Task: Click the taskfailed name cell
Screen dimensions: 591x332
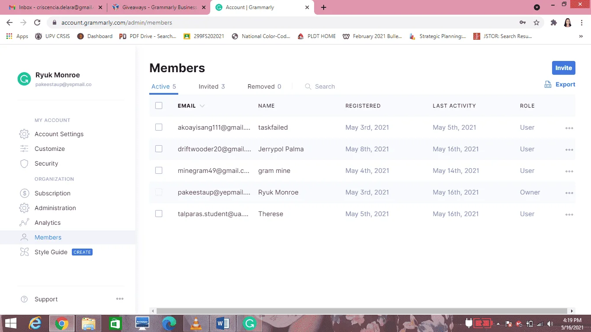Action: (x=273, y=128)
